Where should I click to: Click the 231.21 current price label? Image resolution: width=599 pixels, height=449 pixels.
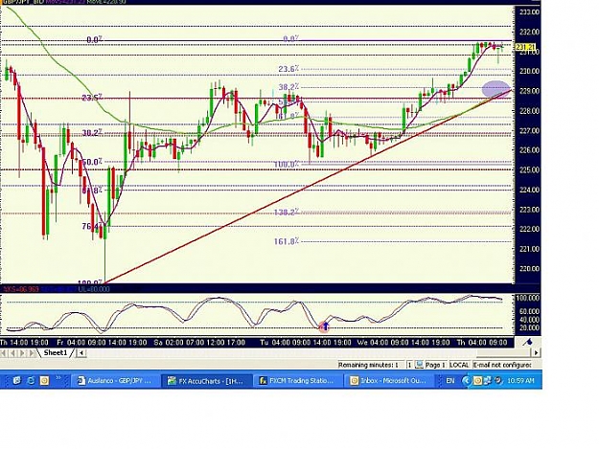525,47
